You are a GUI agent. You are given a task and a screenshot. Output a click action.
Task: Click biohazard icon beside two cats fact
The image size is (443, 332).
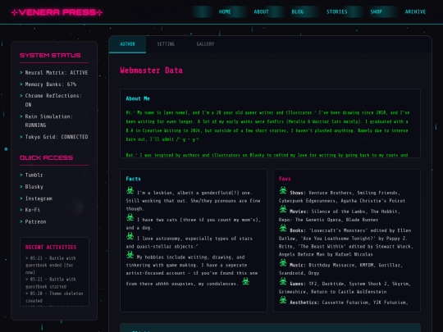pyautogui.click(x=130, y=217)
